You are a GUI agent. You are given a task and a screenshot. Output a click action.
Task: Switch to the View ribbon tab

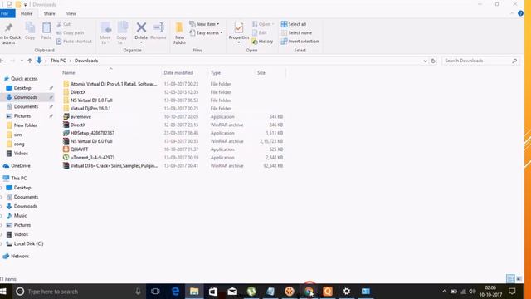click(x=71, y=13)
